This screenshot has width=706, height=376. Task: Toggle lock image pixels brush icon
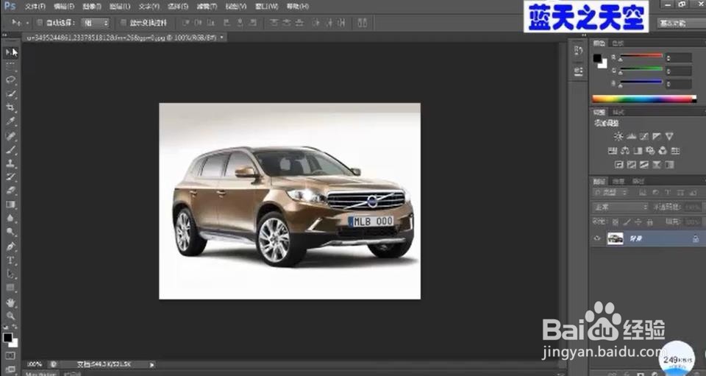click(627, 222)
